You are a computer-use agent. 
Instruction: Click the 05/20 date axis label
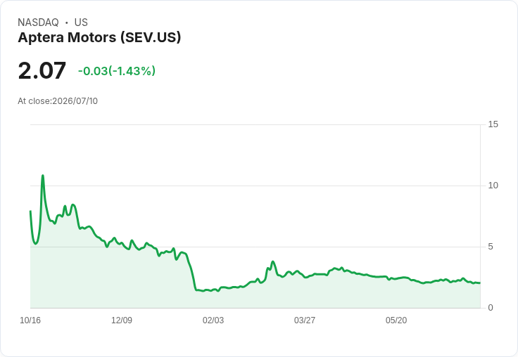pyautogui.click(x=396, y=320)
